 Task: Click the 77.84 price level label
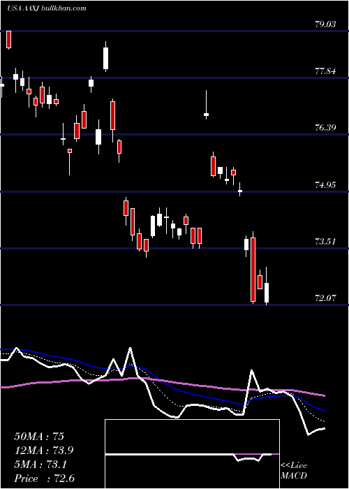[325, 71]
